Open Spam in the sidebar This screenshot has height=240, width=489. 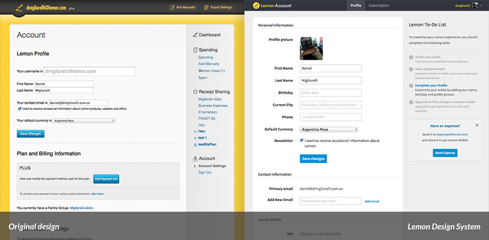pyautogui.click(x=203, y=77)
